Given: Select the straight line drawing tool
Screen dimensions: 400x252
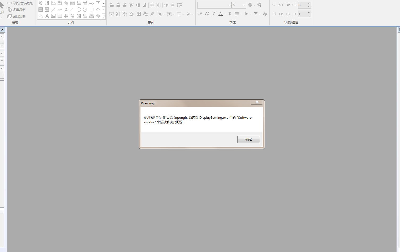Looking at the screenshot, I should [x=53, y=10].
